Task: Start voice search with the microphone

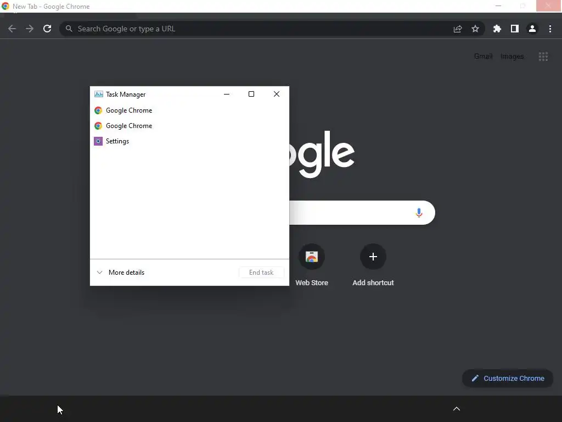Action: click(419, 213)
